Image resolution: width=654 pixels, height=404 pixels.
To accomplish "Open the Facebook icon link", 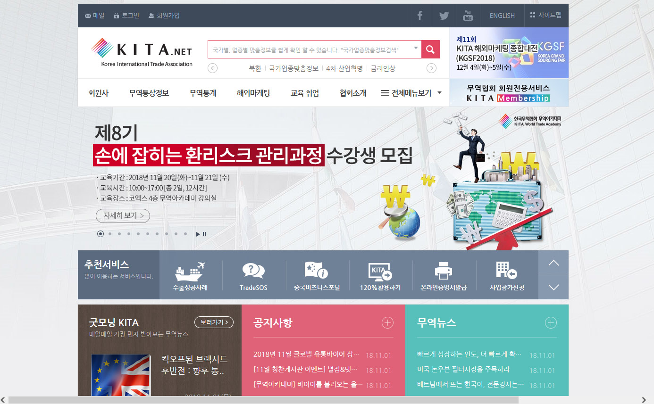I will [419, 16].
